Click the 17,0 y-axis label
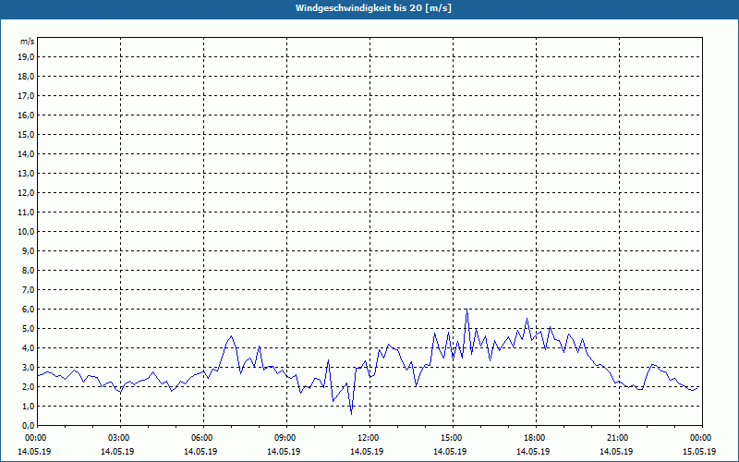The height and width of the screenshot is (462, 739). tap(26, 96)
